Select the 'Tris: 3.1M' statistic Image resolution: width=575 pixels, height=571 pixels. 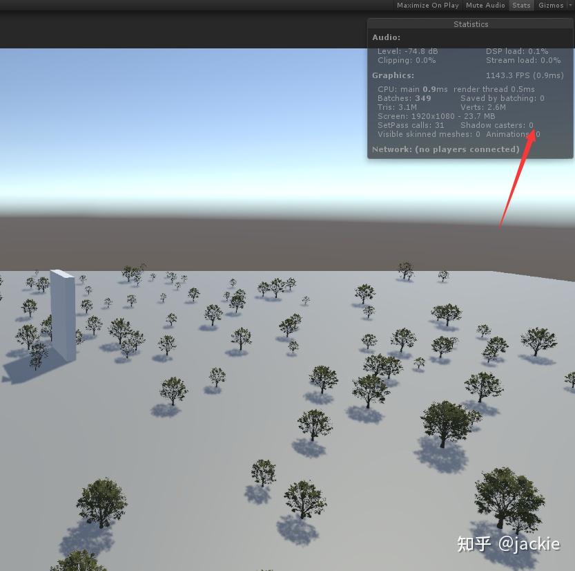(397, 107)
